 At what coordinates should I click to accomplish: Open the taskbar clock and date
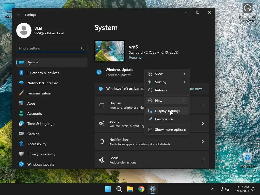[x=241, y=189]
